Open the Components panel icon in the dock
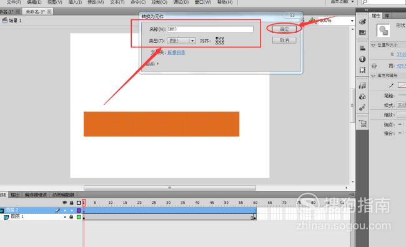The image size is (406, 247). [362, 97]
